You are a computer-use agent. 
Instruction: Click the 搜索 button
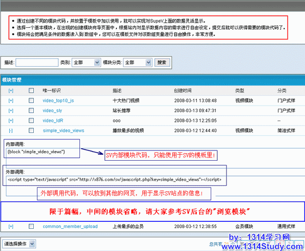(161, 62)
